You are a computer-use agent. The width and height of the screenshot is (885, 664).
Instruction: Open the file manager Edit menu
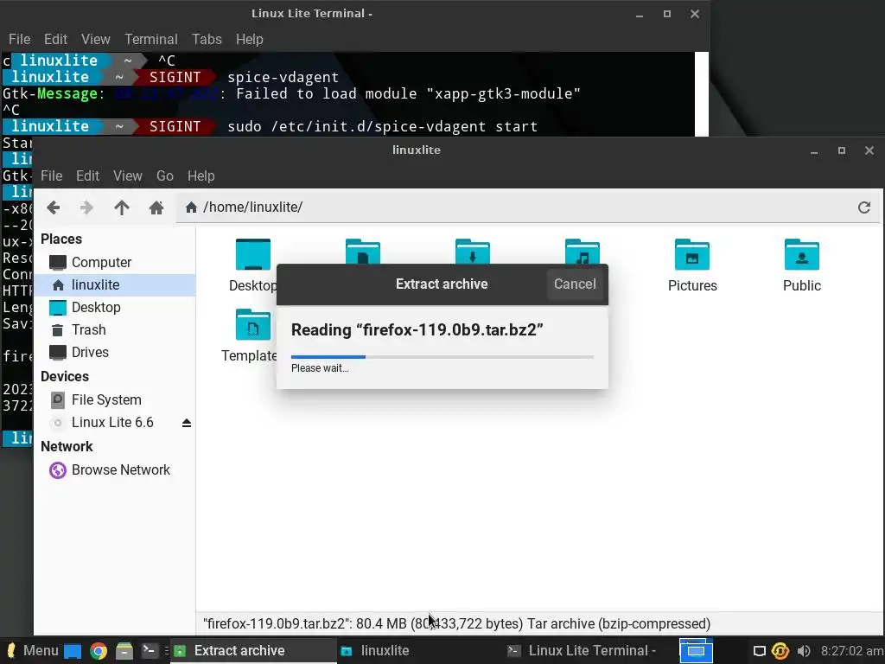(87, 176)
